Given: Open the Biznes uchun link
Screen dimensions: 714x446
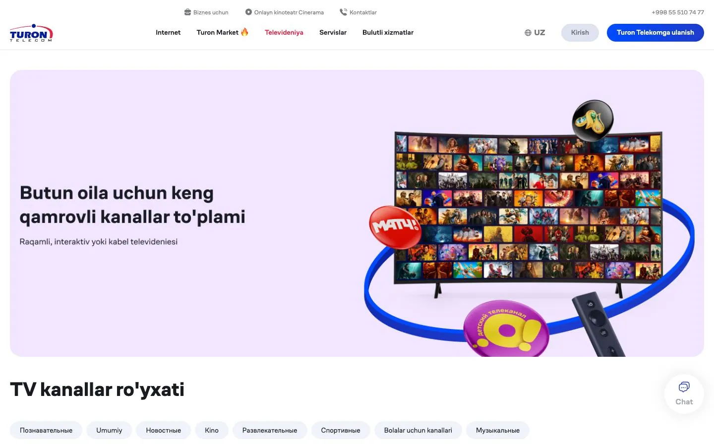Looking at the screenshot, I should [206, 12].
